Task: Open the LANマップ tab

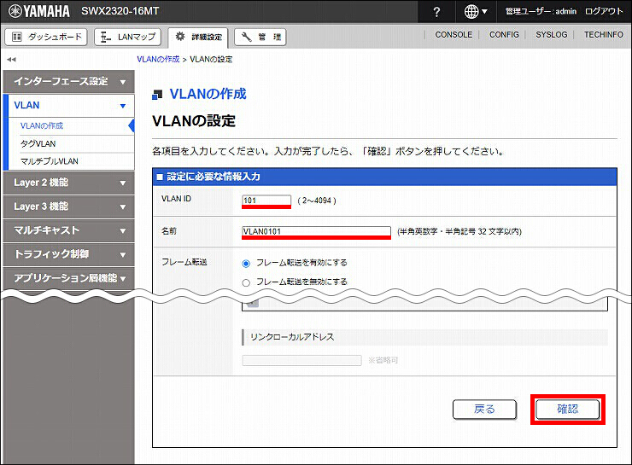Action: (128, 37)
